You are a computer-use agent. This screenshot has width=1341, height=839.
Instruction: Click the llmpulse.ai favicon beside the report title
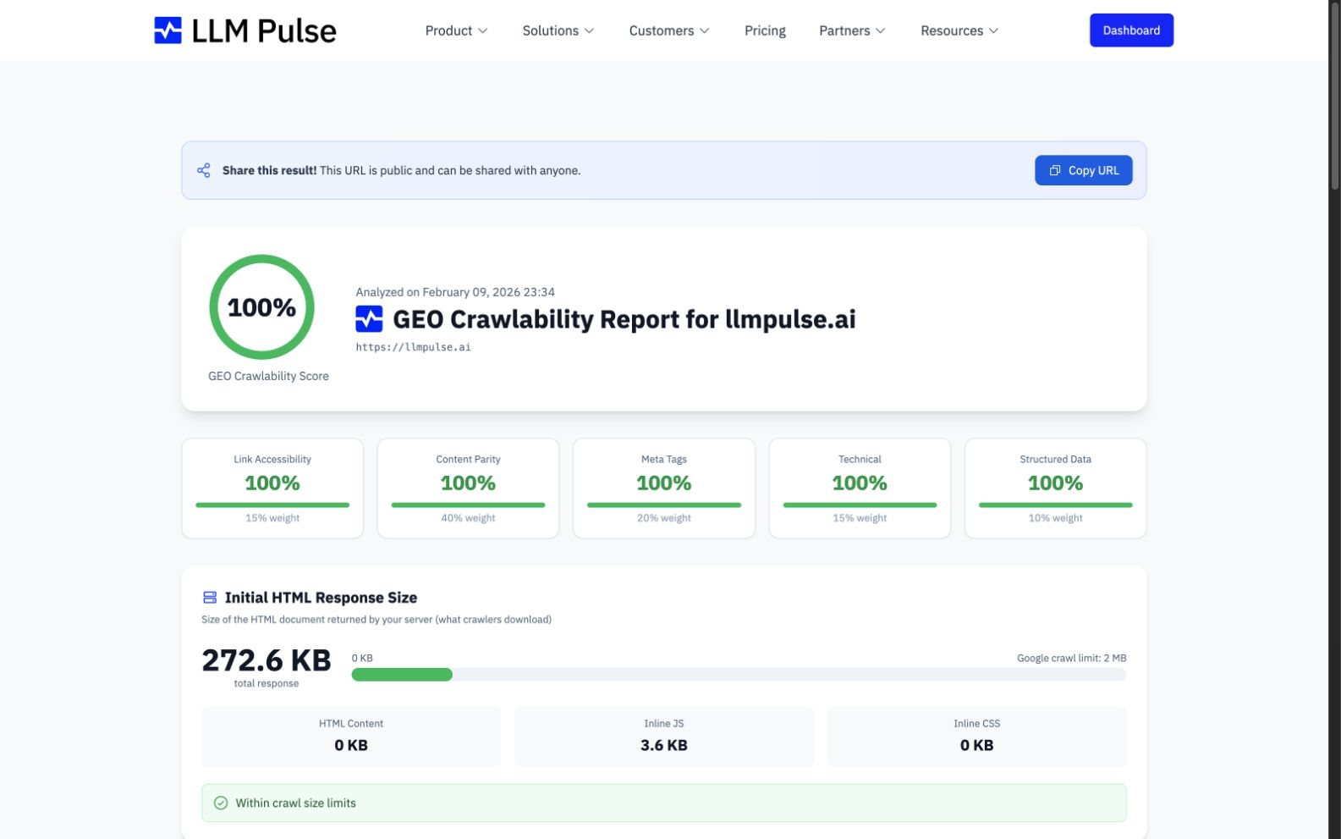pyautogui.click(x=369, y=319)
